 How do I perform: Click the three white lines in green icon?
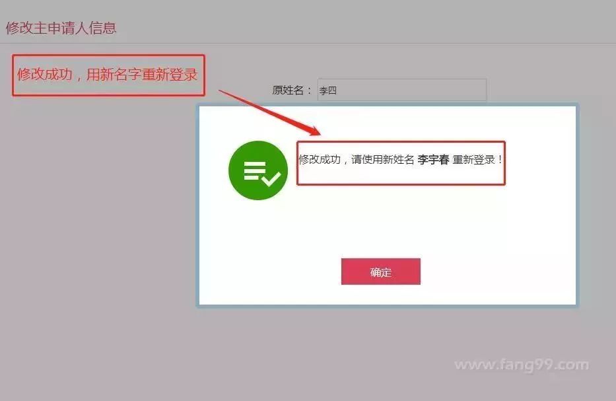tap(254, 170)
